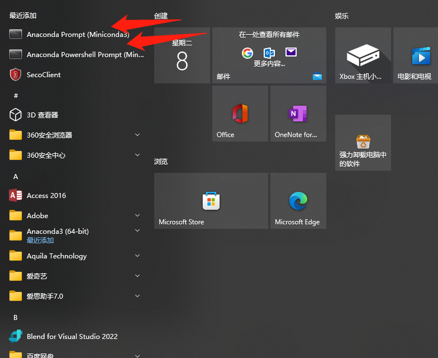
Task: Expand the Adobe folder chevron
Action: click(137, 215)
